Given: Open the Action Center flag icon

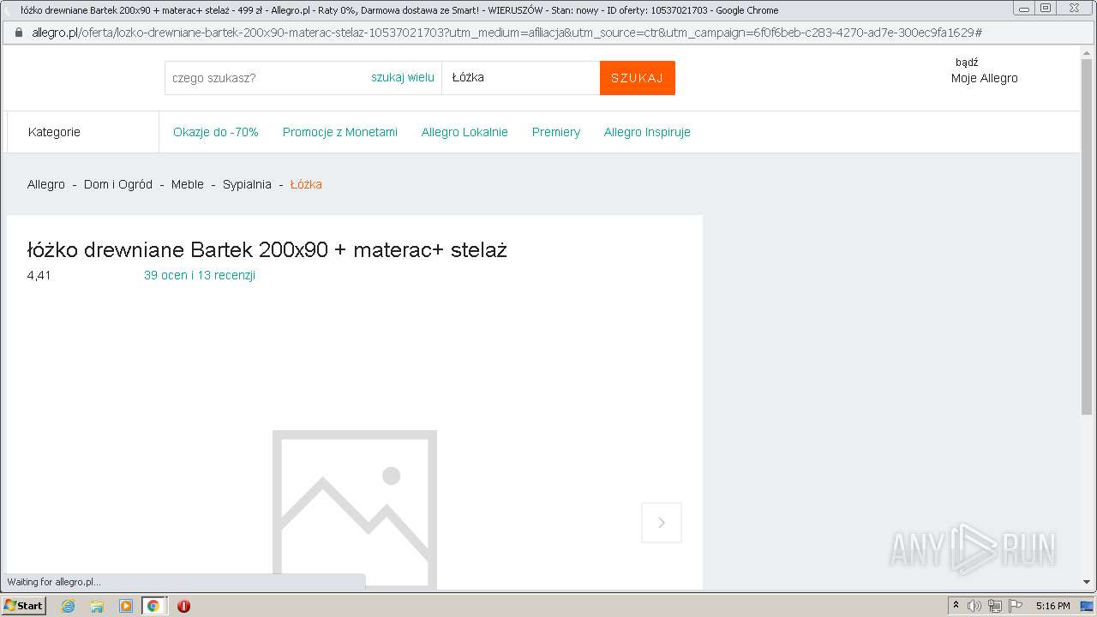Looking at the screenshot, I should click(x=1016, y=606).
